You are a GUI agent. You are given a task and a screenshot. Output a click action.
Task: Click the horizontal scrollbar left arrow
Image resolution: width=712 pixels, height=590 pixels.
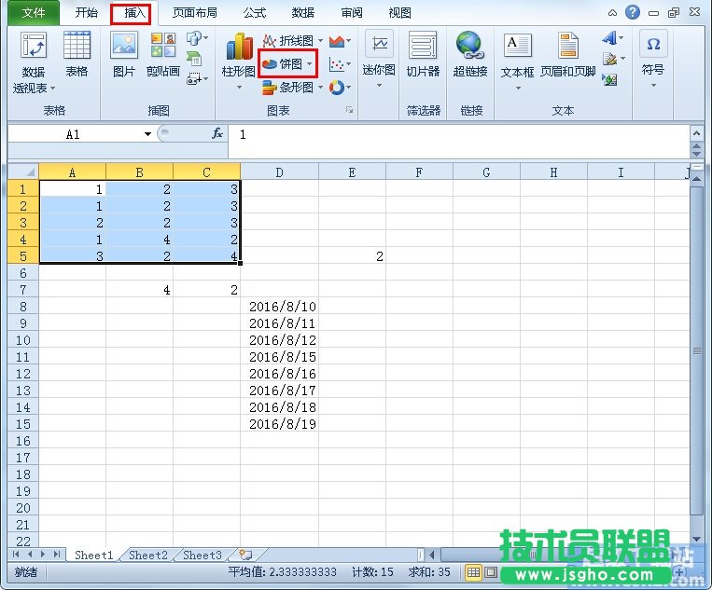431,555
